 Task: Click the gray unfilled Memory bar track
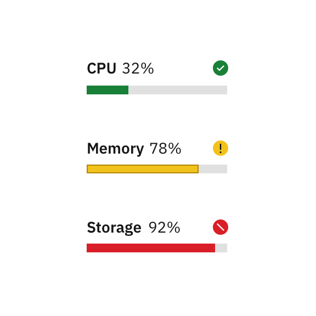(213, 169)
